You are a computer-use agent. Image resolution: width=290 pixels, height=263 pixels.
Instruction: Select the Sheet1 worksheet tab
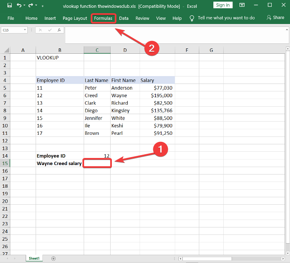click(x=34, y=258)
